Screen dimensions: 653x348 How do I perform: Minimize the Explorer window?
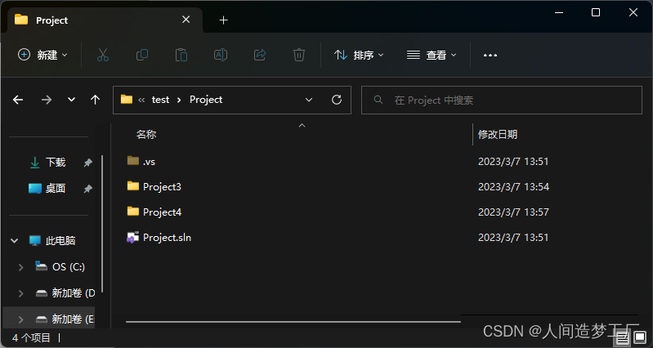pos(559,12)
